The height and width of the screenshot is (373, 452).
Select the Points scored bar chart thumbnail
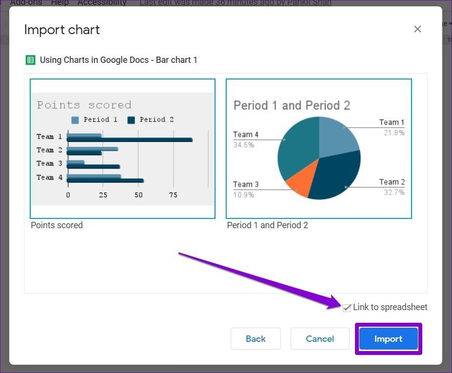point(122,149)
